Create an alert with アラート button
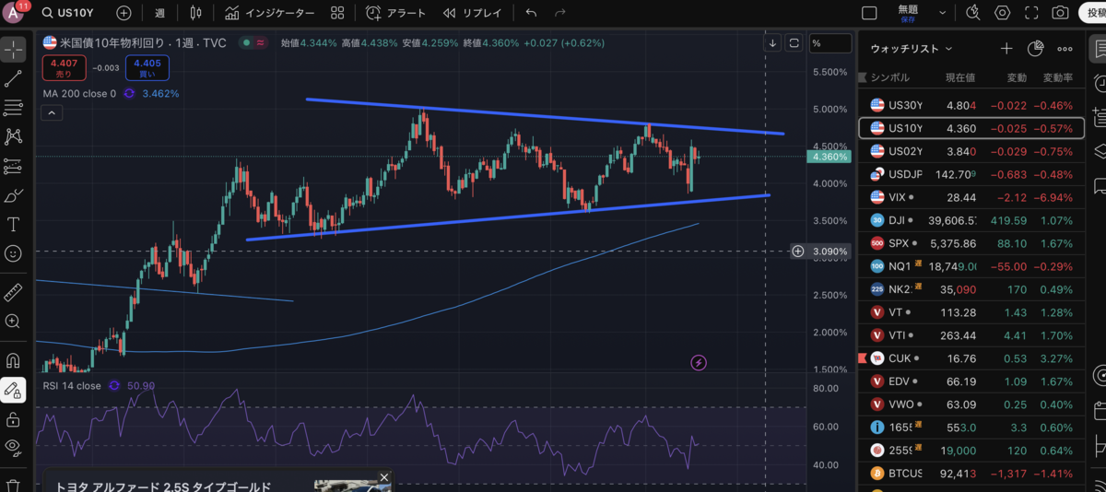The height and width of the screenshot is (492, 1106). [396, 13]
